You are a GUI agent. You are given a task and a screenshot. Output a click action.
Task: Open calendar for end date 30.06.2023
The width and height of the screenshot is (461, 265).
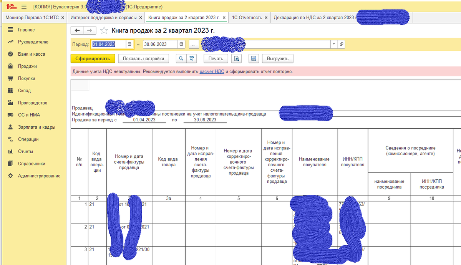click(x=181, y=45)
